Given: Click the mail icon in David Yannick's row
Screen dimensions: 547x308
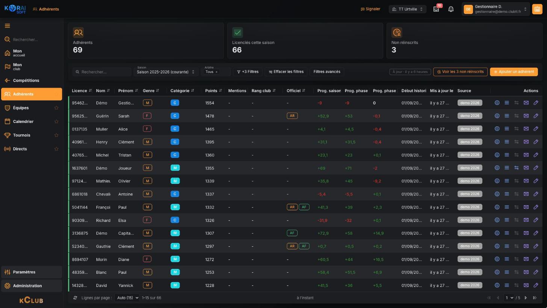Looking at the screenshot, I should tap(526, 285).
